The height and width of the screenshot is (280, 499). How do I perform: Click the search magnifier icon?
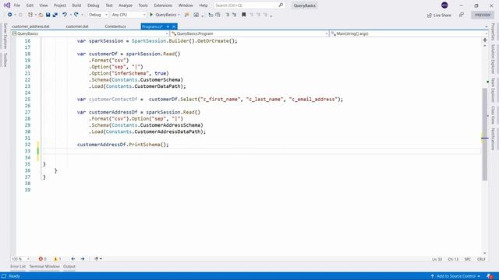[x=281, y=5]
